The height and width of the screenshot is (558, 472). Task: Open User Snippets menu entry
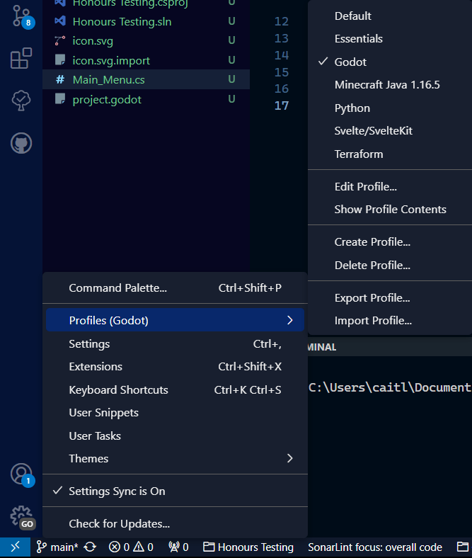click(175, 413)
